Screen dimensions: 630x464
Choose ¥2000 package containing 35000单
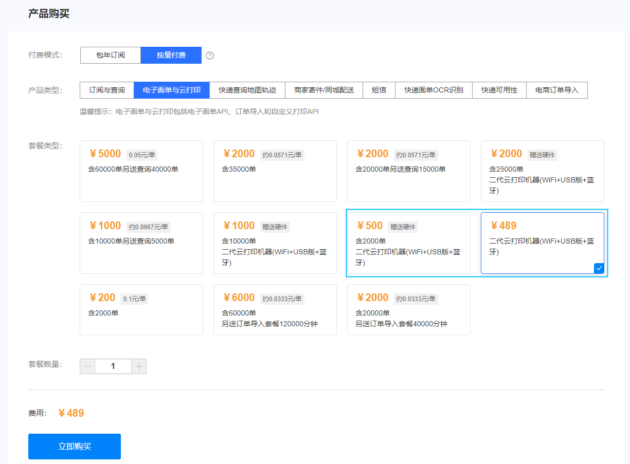coord(275,171)
